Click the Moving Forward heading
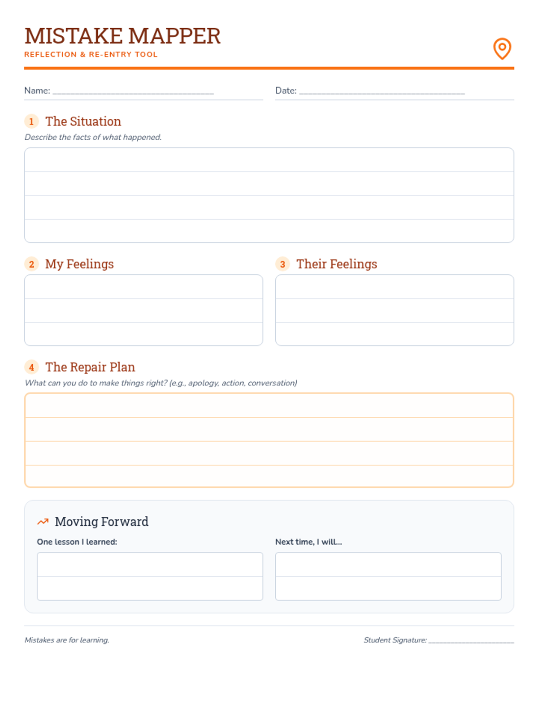 (x=101, y=522)
